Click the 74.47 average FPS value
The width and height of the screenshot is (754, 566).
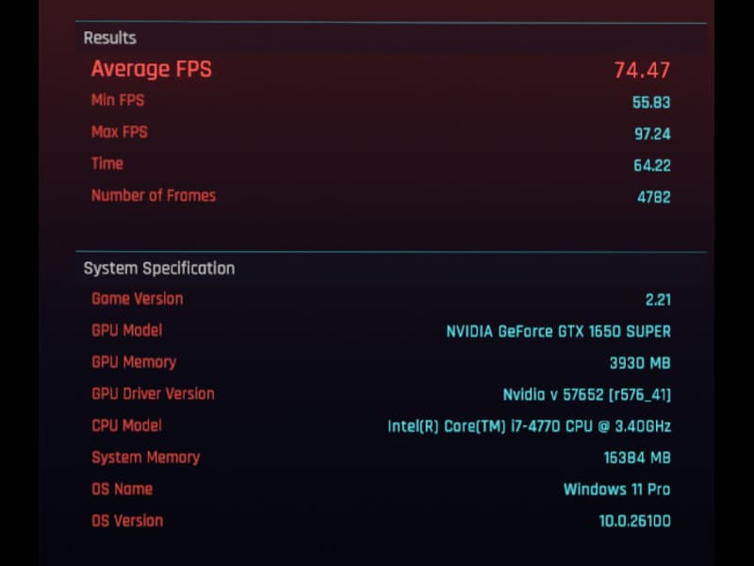[x=642, y=70]
